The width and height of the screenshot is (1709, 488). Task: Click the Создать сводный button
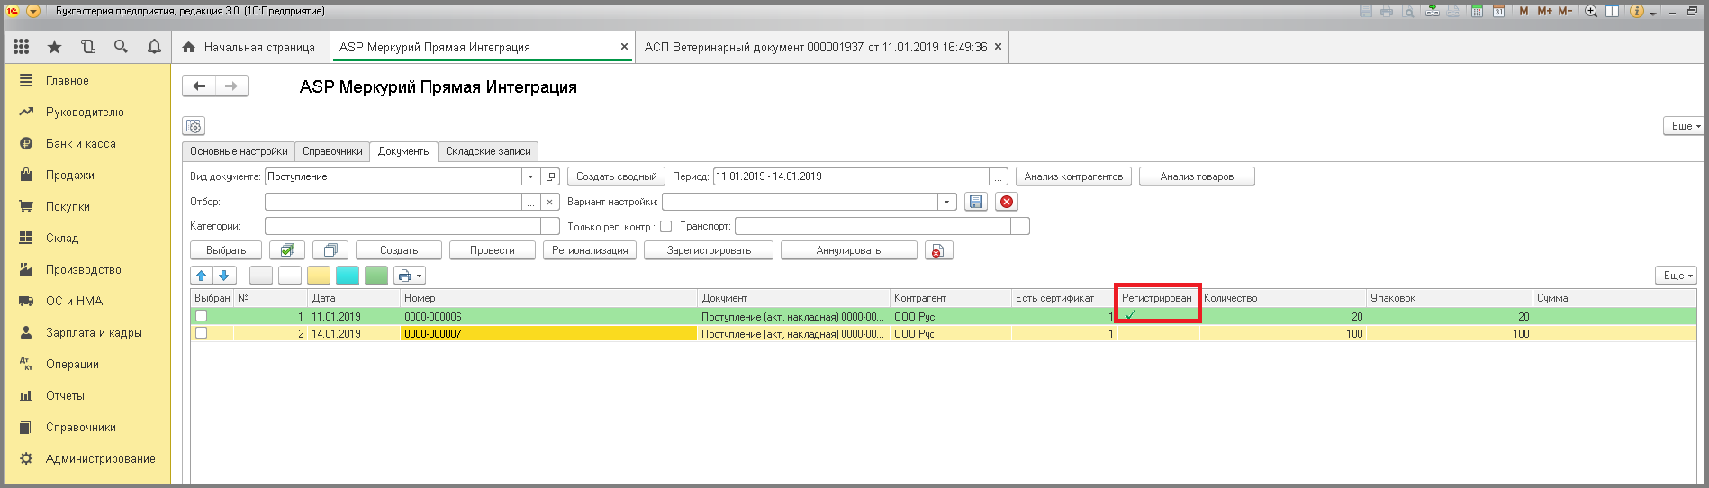[x=617, y=176]
